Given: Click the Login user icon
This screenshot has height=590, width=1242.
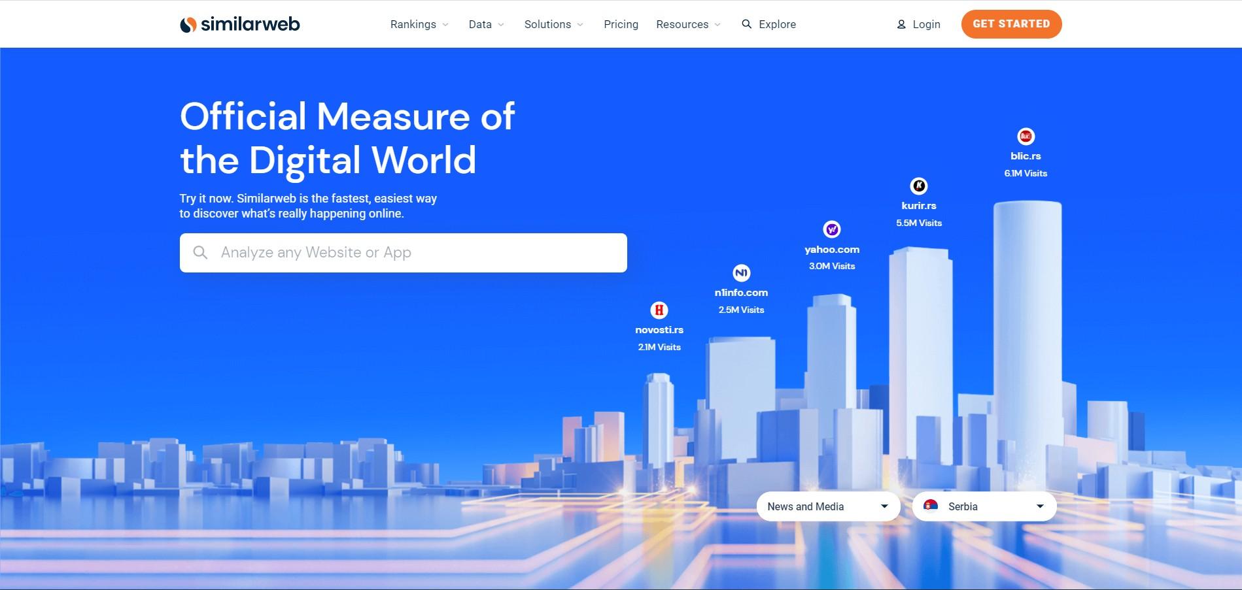Looking at the screenshot, I should [901, 24].
